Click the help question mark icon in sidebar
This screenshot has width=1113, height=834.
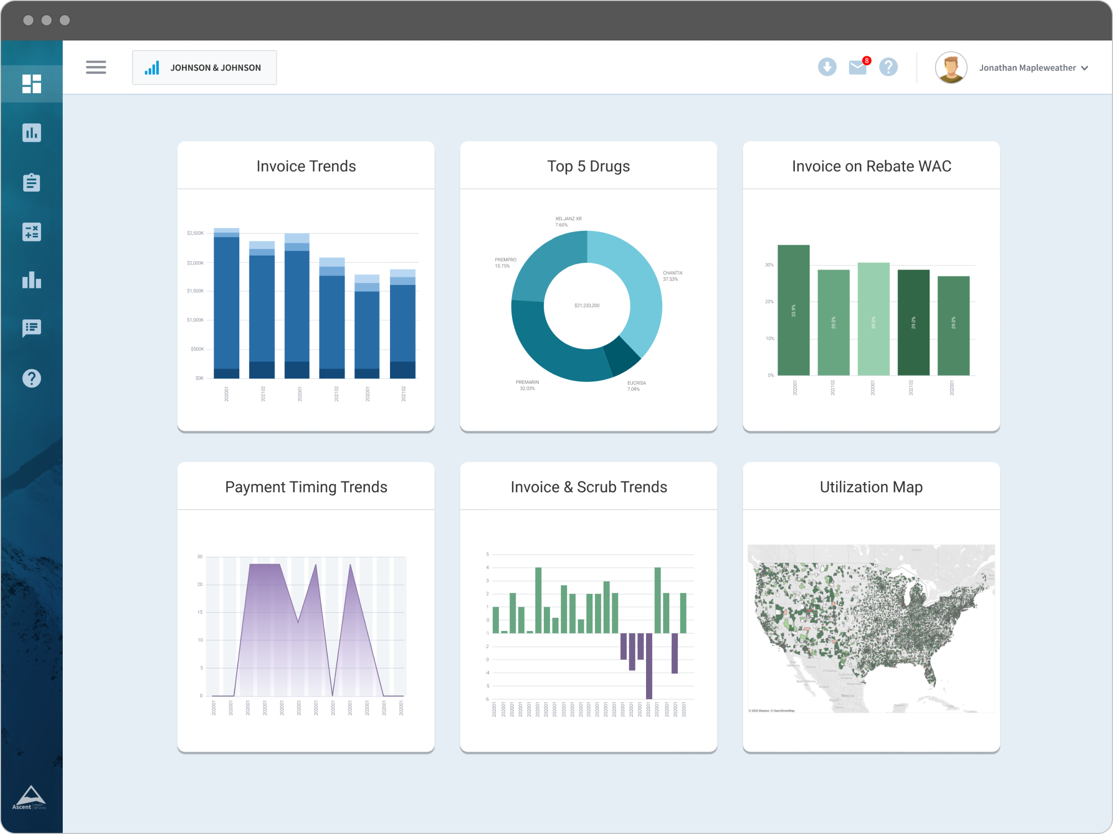[x=31, y=379]
